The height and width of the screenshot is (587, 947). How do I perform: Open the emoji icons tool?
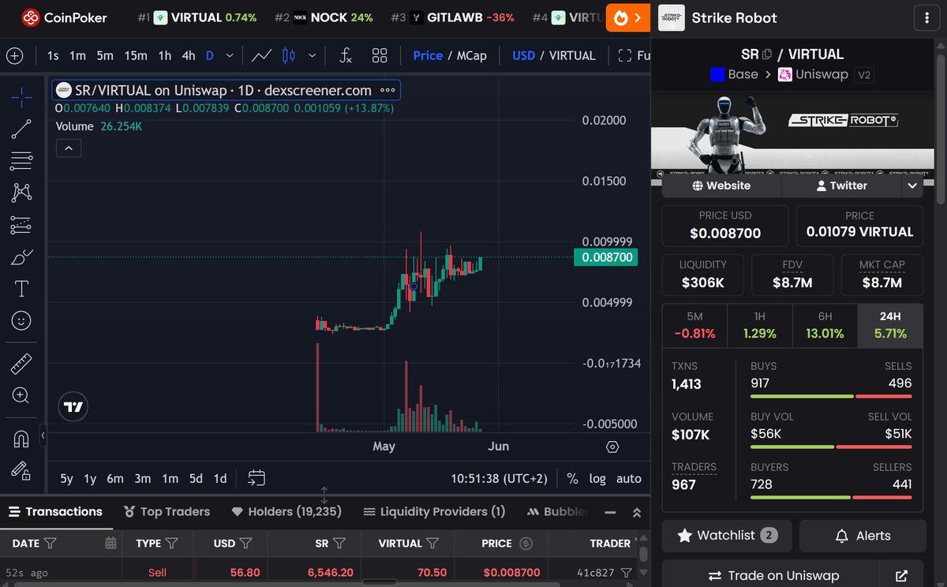click(x=21, y=320)
